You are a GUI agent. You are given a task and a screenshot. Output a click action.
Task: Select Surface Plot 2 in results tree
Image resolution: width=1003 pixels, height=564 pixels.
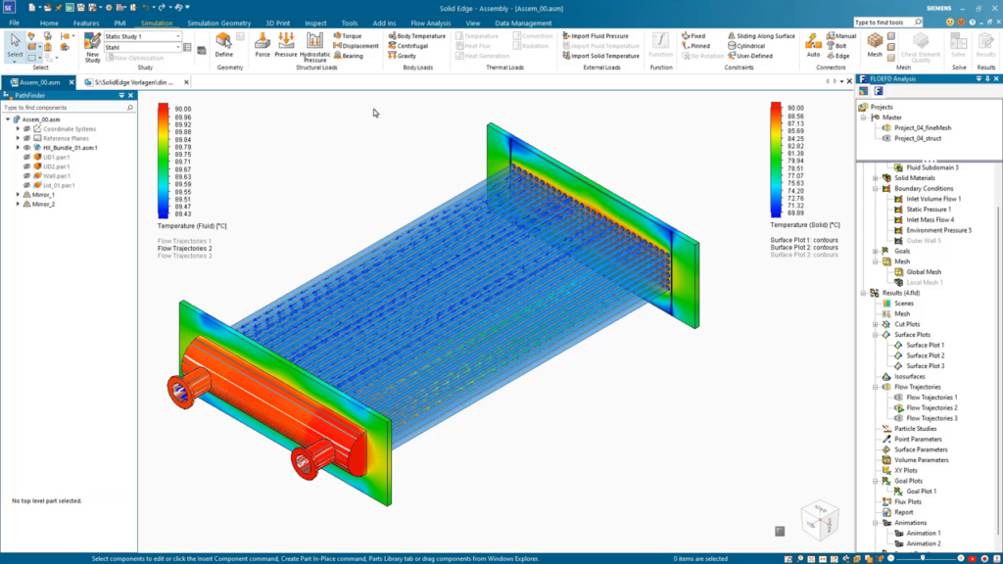click(x=924, y=355)
